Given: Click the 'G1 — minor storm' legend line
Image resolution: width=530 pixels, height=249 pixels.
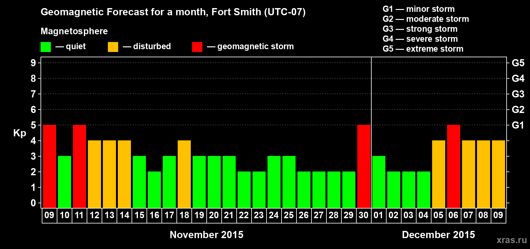Looking at the screenshot, I should pyautogui.click(x=419, y=9).
